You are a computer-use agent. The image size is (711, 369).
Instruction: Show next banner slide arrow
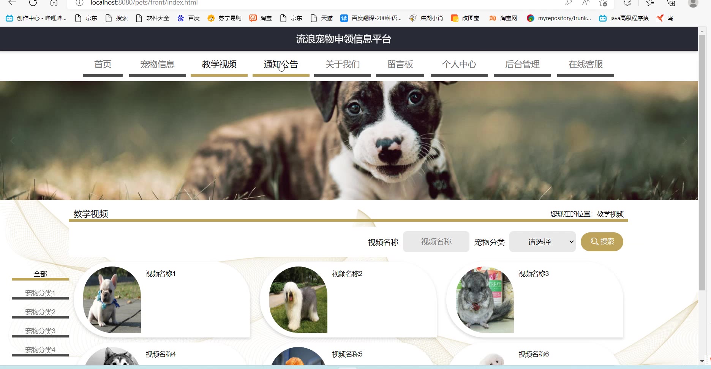(685, 141)
